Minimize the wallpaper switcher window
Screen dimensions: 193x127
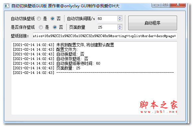pos(156,5)
